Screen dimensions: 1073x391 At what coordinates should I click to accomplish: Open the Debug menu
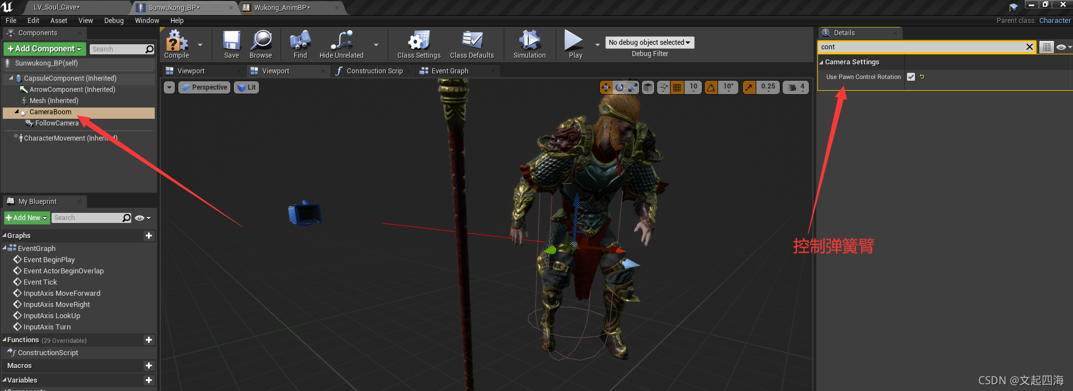tap(114, 21)
